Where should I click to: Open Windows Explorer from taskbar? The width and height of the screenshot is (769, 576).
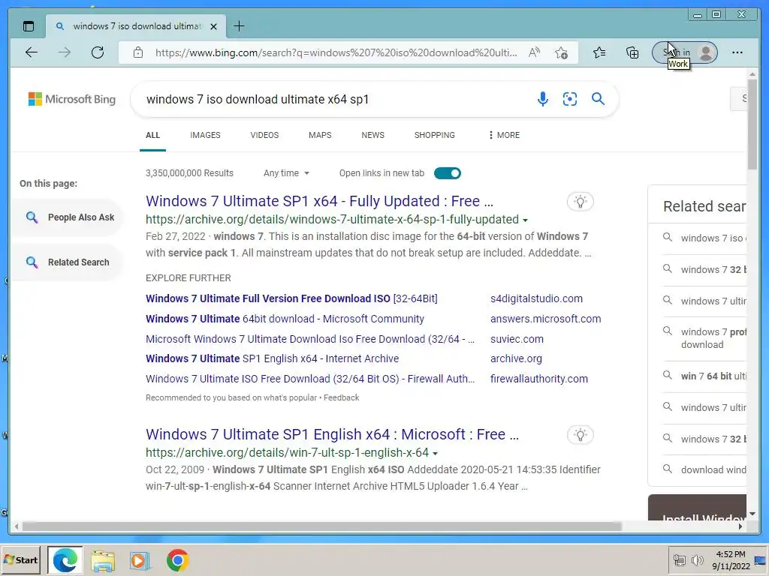point(102,561)
